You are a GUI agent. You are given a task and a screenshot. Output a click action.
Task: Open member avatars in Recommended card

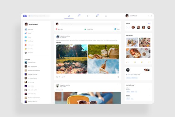click(147, 70)
